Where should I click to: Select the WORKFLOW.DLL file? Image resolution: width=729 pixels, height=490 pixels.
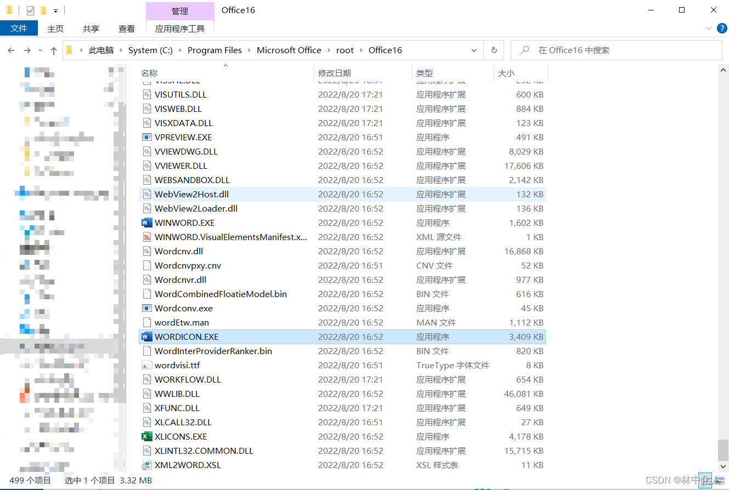click(342, 379)
